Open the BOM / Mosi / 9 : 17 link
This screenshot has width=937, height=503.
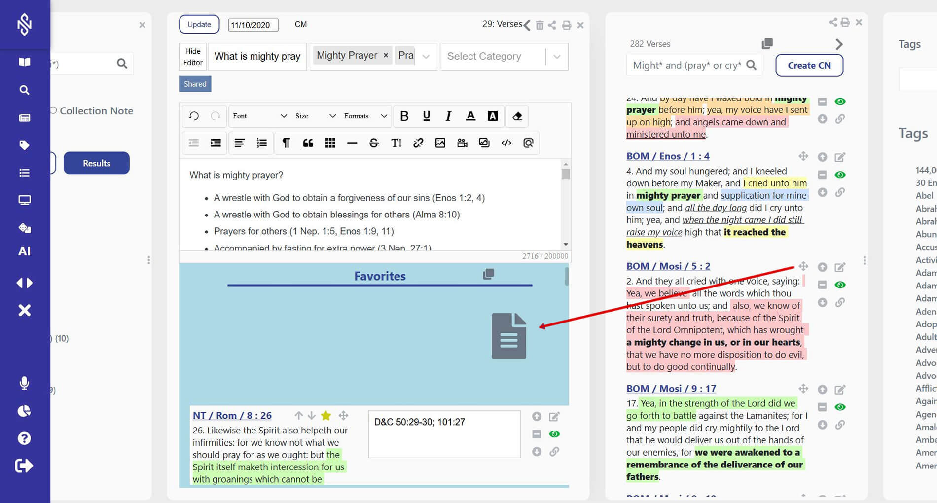pos(671,389)
